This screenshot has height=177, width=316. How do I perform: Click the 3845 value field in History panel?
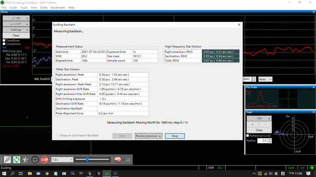click(247, 79)
